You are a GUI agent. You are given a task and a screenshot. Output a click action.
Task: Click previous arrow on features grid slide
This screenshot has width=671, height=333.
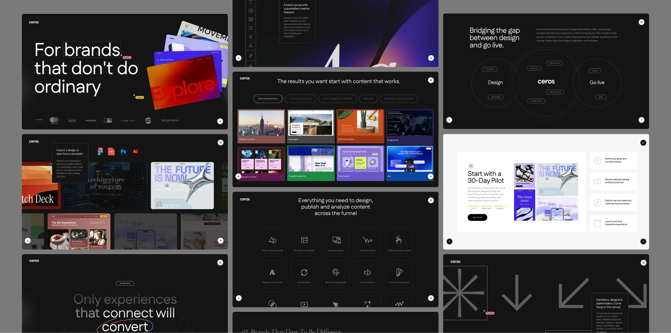pyautogui.click(x=239, y=298)
